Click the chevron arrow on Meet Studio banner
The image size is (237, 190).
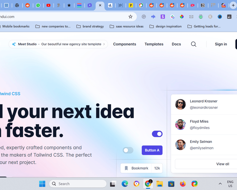[104, 44]
